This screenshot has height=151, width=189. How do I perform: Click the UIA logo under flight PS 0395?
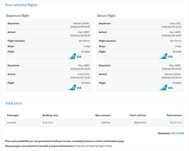(75, 88)
